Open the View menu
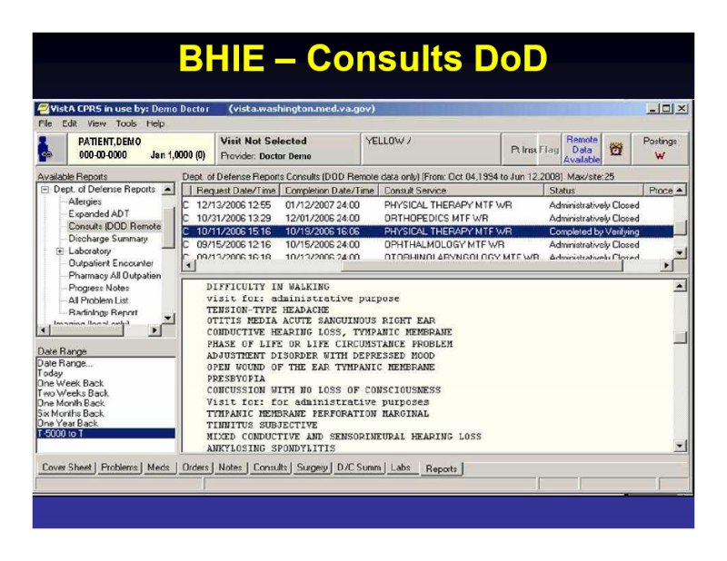This screenshot has width=727, height=561. pos(96,123)
